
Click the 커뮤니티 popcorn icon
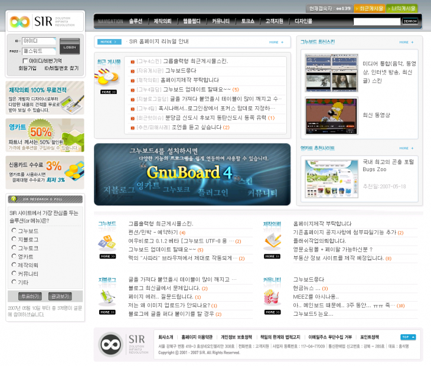[272, 297]
